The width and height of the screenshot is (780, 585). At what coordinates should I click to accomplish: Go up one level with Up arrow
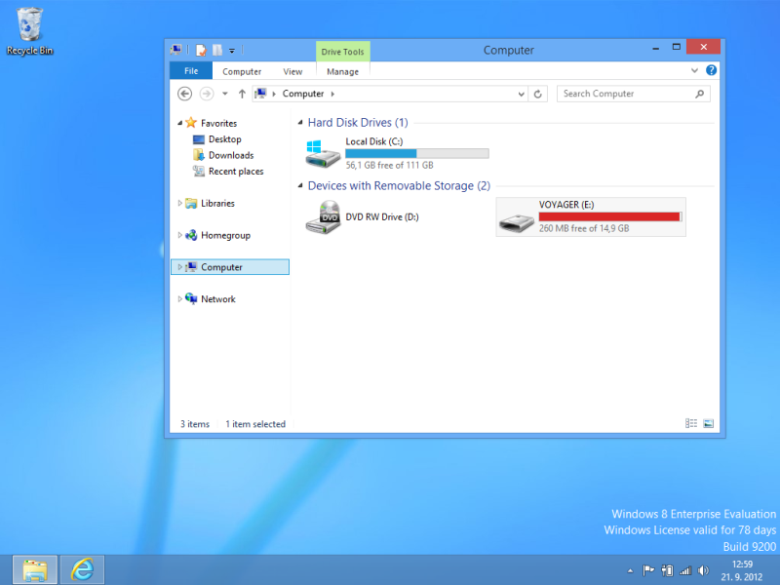(x=242, y=95)
